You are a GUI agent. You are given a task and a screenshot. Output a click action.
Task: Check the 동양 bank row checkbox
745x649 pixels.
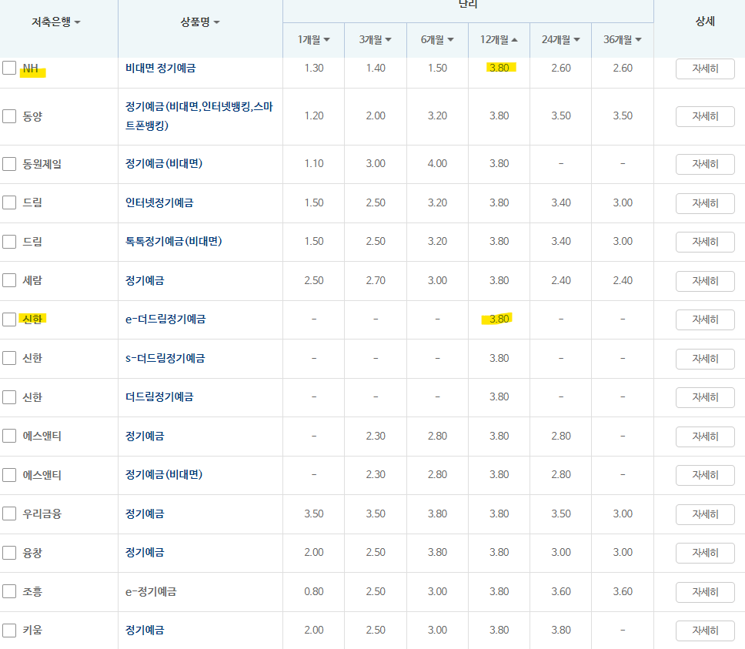[9, 116]
